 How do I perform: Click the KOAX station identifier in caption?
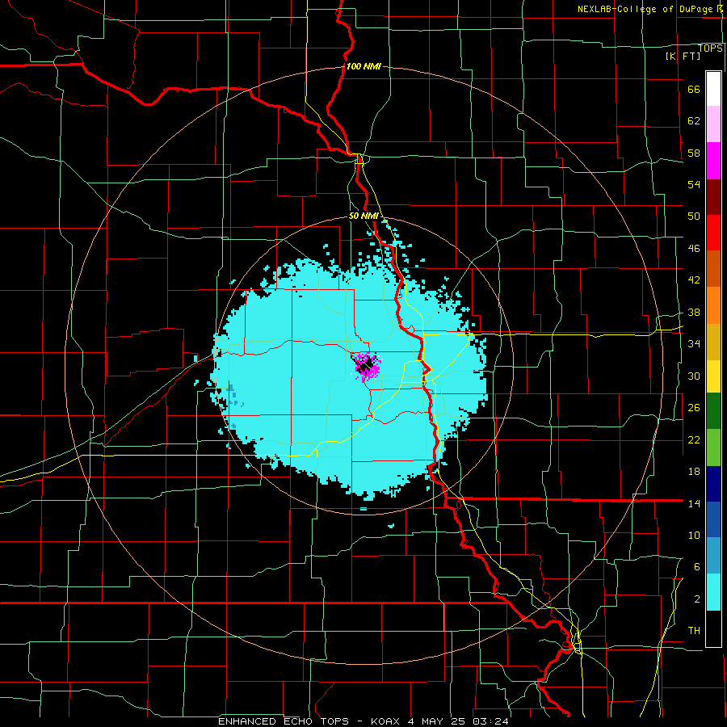pos(385,721)
